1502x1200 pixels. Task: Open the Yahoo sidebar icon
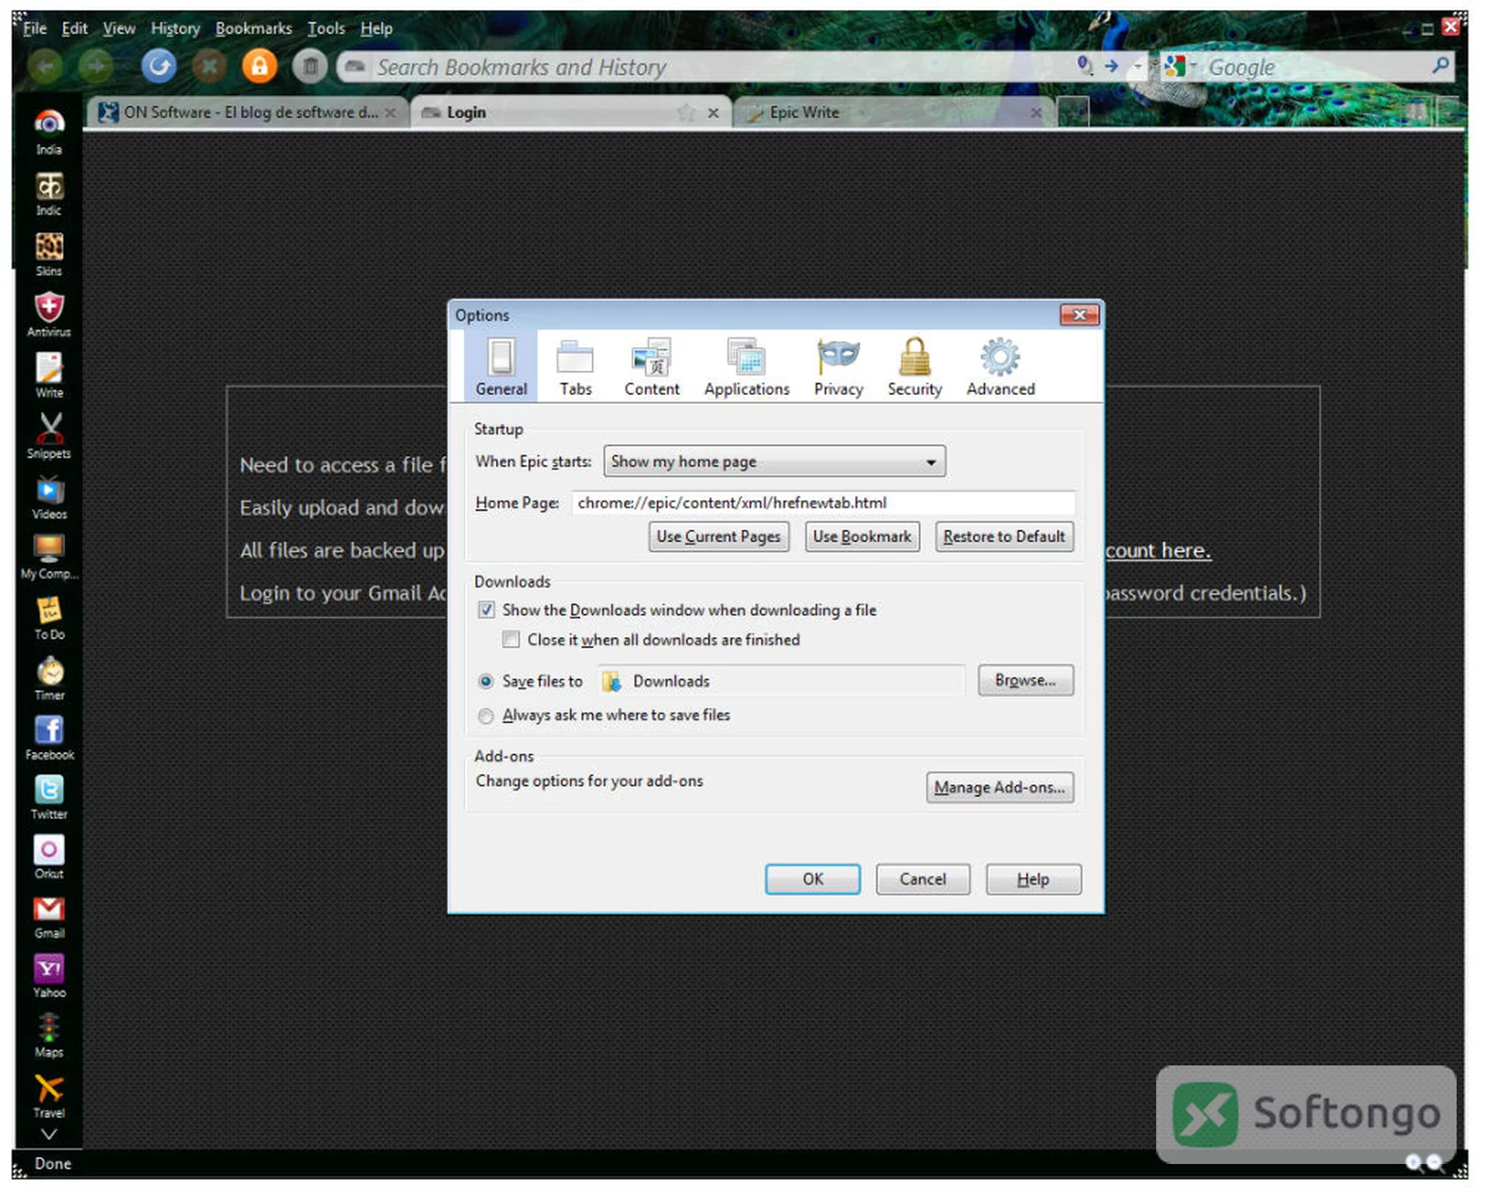[49, 976]
